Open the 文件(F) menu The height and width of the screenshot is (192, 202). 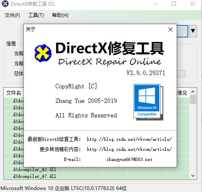pos(12,15)
